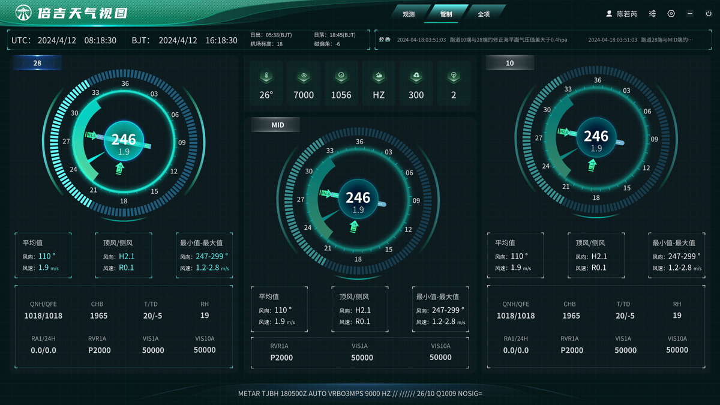720x405 pixels.
Task: Switch to the 观测 tab
Action: 409,14
